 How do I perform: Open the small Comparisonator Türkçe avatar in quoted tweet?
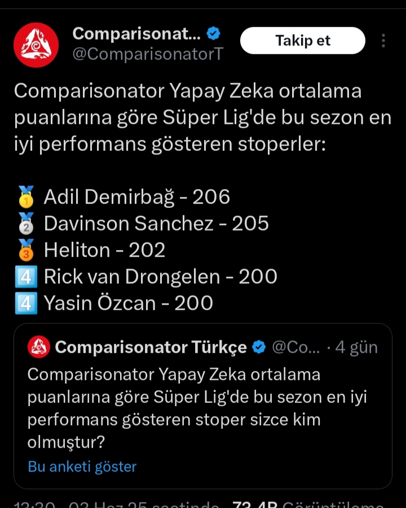point(39,347)
